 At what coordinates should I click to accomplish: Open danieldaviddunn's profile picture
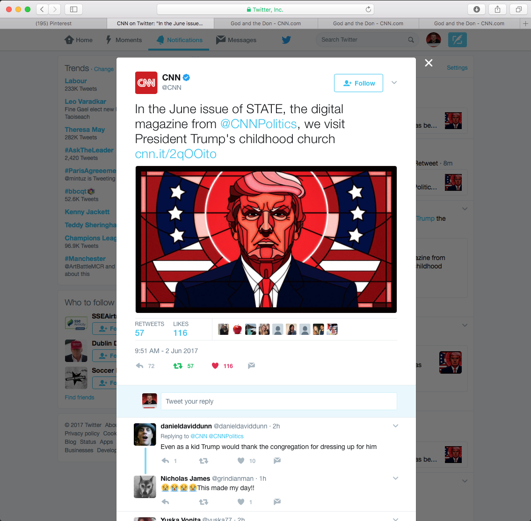pyautogui.click(x=145, y=434)
